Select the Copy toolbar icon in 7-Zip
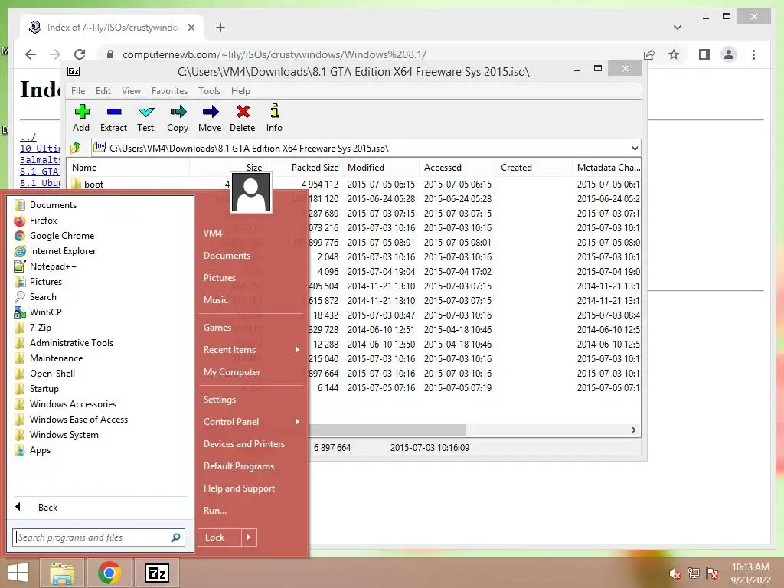 pyautogui.click(x=178, y=119)
